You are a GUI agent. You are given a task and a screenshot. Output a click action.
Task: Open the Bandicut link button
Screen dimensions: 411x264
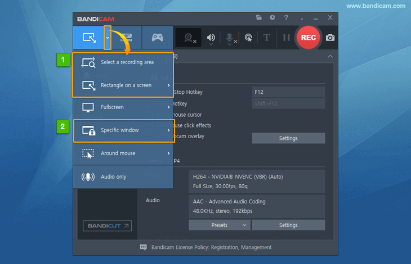107,226
